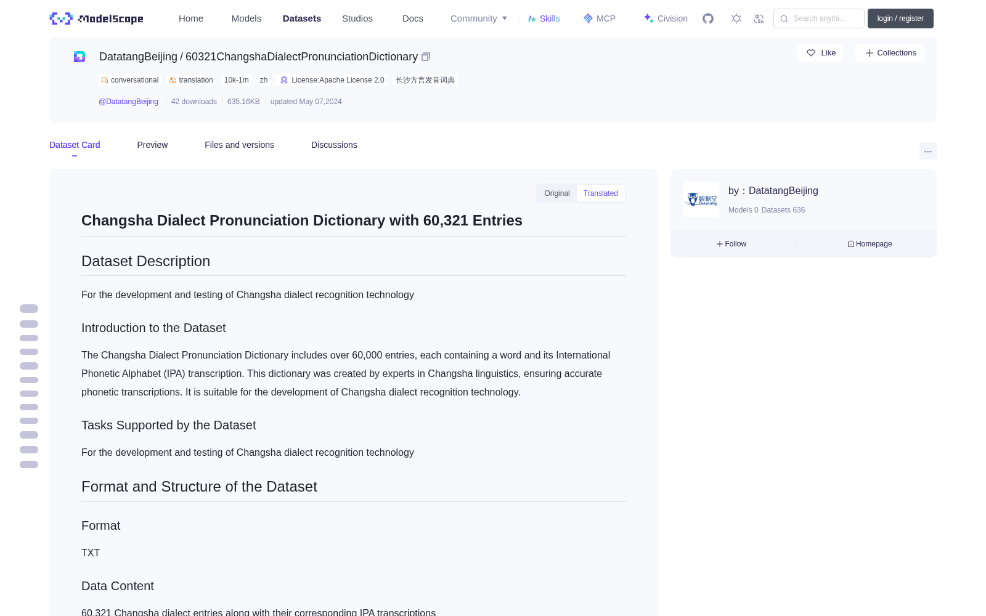This screenshot has width=986, height=616.
Task: Click the translation tag
Action: [x=191, y=80]
